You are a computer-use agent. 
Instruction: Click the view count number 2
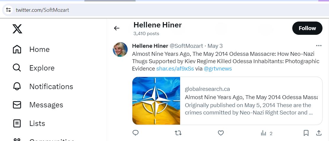coord(271,134)
